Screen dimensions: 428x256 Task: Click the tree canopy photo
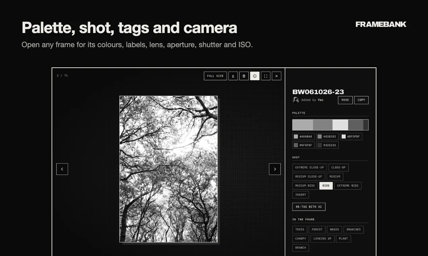(169, 169)
